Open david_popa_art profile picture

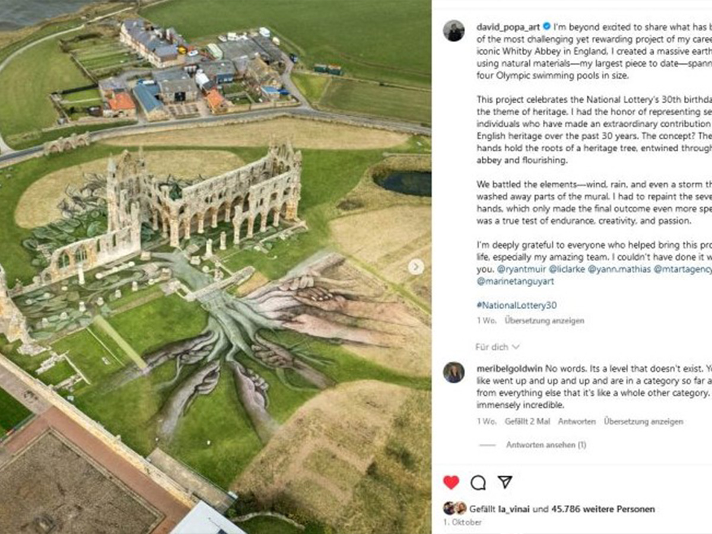click(454, 31)
